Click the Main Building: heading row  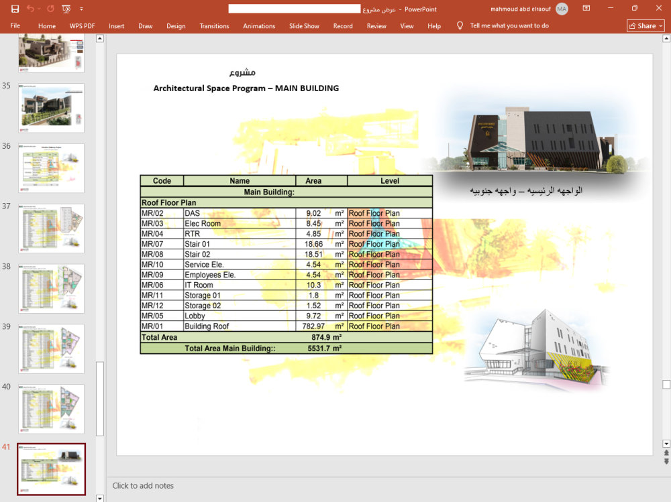coord(287,192)
